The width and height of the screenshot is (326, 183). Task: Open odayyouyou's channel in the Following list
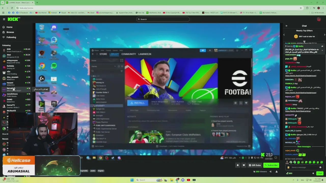[x=16, y=62]
